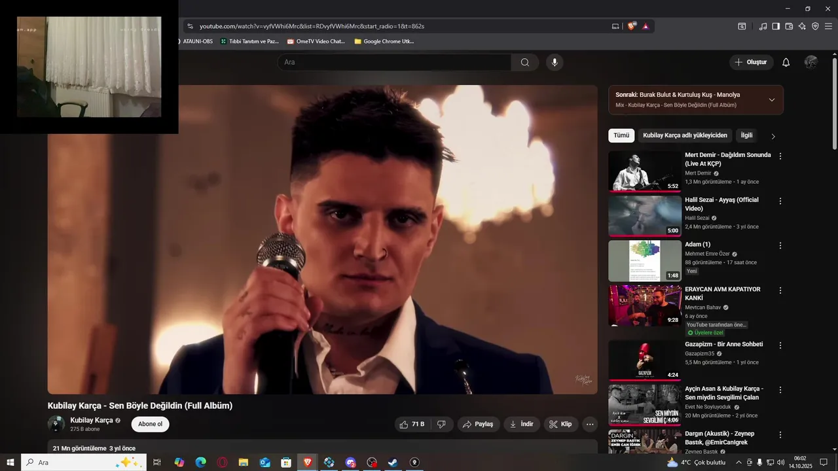Open Sen miydin Sevgilimi Çalan video title

click(724, 393)
